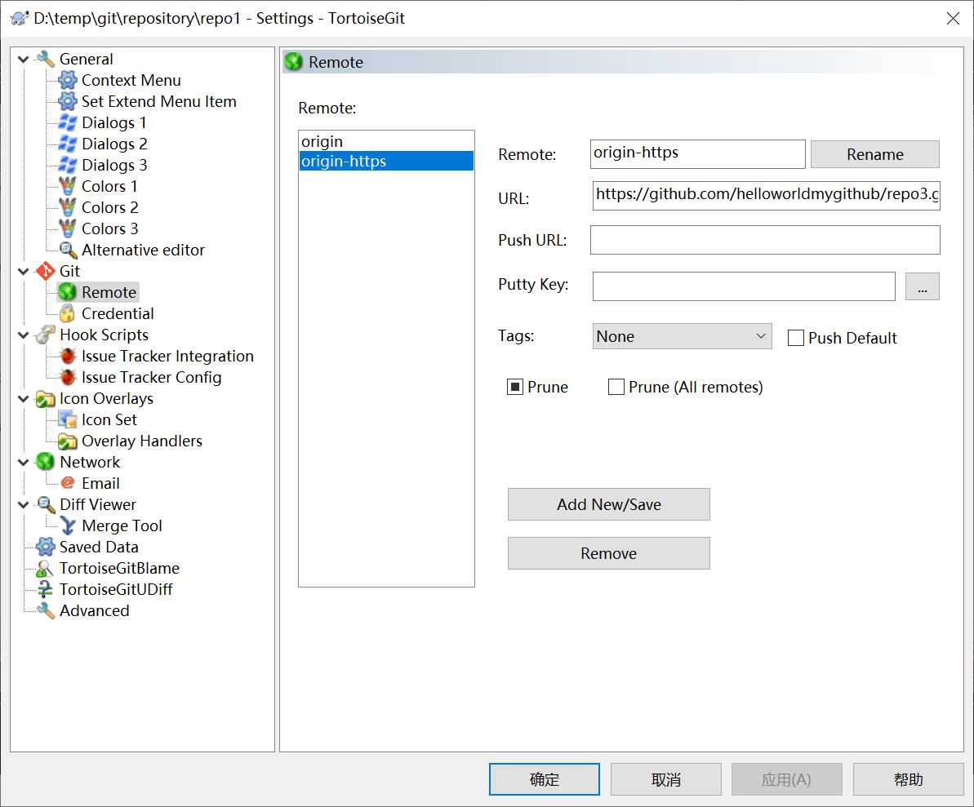This screenshot has height=807, width=974.
Task: Click the Advanced wrench icon
Action: tap(46, 611)
